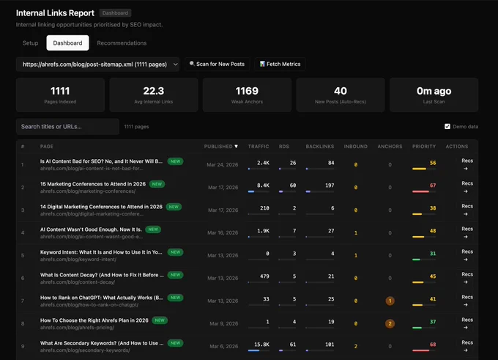Sort by the Anchors column header
The image size is (498, 360).
tap(390, 147)
